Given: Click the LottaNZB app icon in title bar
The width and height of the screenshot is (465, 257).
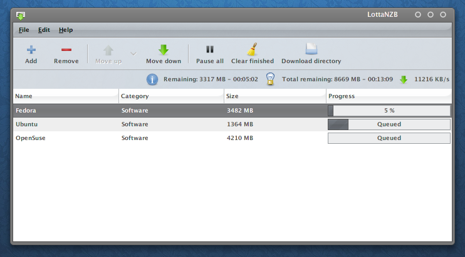Looking at the screenshot, I should (21, 16).
